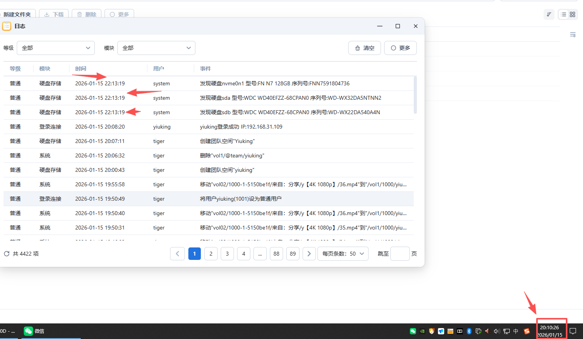Open the 每页条数 50 page size dropdown
Image resolution: width=583 pixels, height=339 pixels.
coord(343,254)
